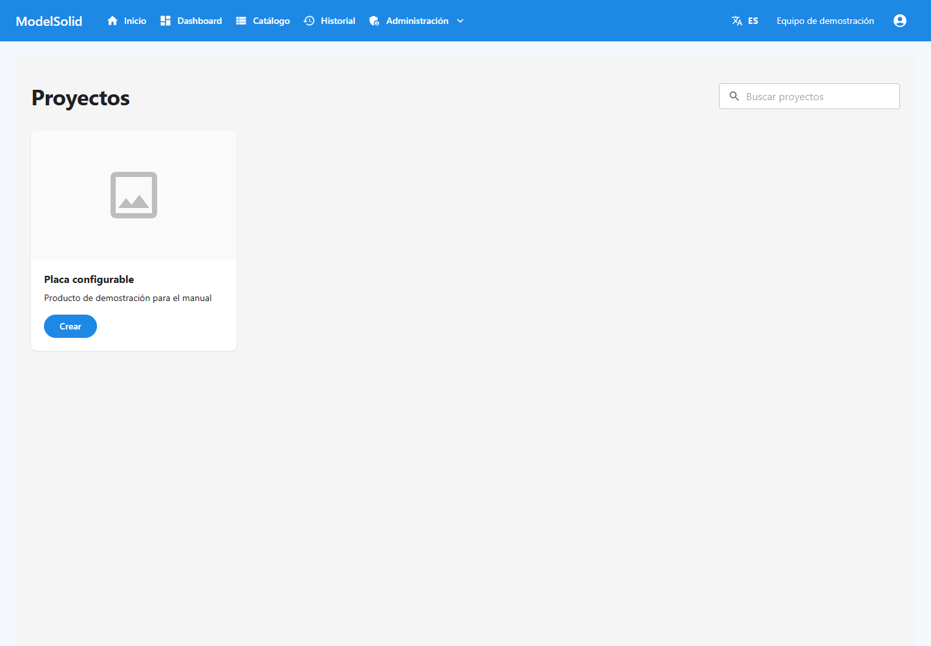Image resolution: width=931 pixels, height=646 pixels.
Task: Expand the Administración dropdown chevron
Action: pyautogui.click(x=460, y=21)
